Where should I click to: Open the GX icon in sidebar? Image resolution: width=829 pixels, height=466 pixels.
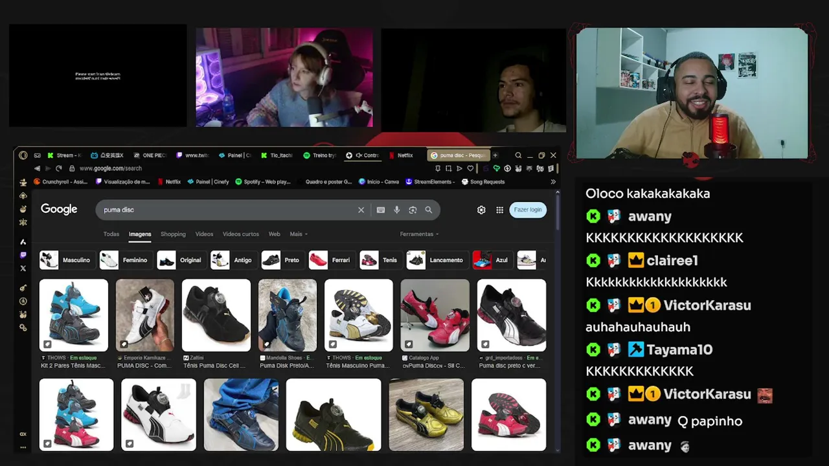pyautogui.click(x=23, y=434)
